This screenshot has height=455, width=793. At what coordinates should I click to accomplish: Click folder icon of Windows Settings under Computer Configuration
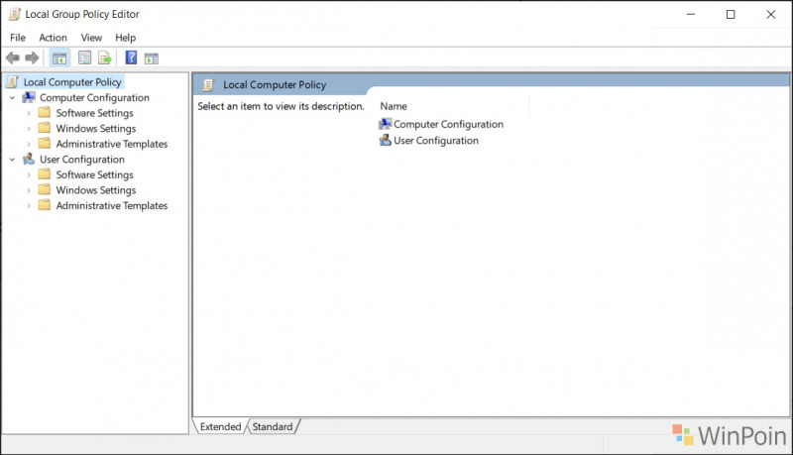45,128
